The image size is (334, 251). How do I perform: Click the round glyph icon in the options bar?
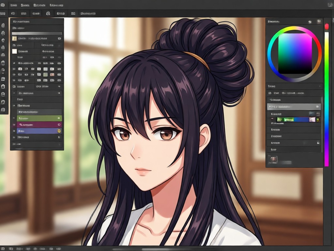(48, 13)
